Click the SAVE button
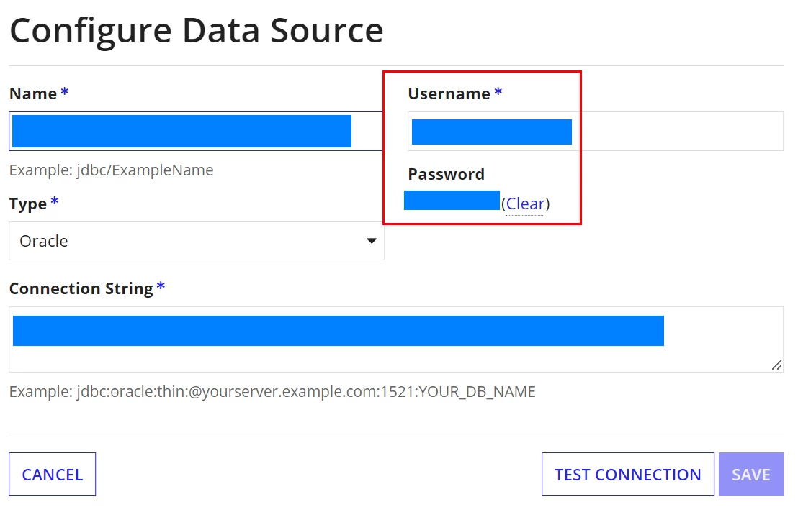The height and width of the screenshot is (507, 798). [751, 475]
